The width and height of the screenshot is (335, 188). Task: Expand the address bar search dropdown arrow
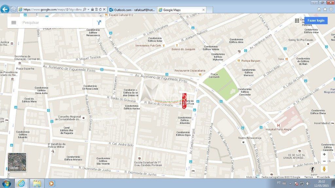89,10
